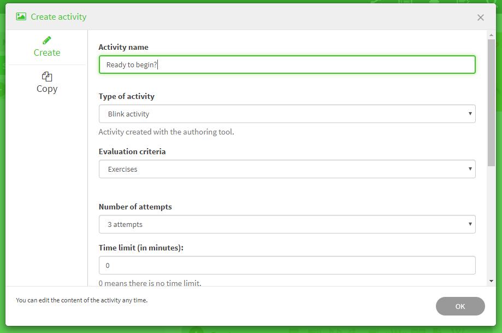Click the scrollbar down arrow
Viewport: 502px width, 333px height.
tap(491, 281)
